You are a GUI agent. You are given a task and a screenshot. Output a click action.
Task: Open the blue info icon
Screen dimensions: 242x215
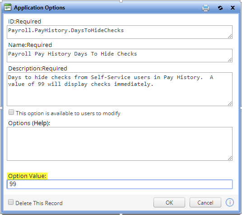point(230,202)
